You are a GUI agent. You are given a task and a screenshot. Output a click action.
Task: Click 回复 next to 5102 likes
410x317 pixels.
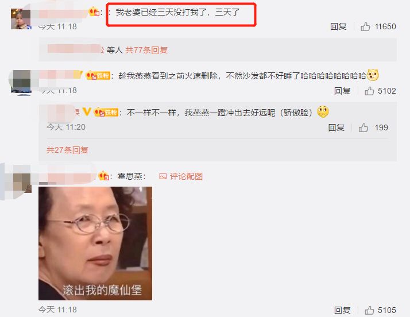tap(342, 91)
